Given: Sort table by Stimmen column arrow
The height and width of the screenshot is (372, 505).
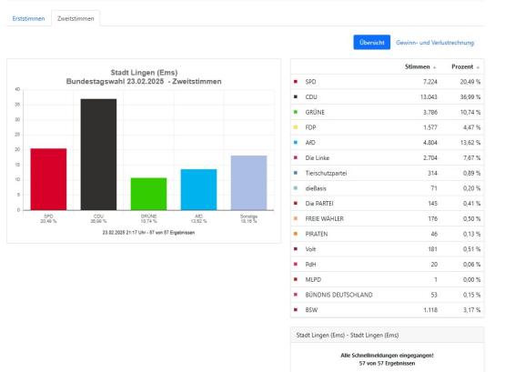Looking at the screenshot, I should click(x=434, y=67).
